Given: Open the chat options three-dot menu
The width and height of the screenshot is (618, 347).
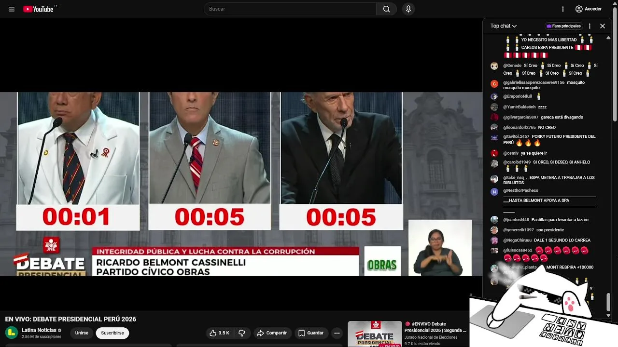Looking at the screenshot, I should (x=590, y=26).
